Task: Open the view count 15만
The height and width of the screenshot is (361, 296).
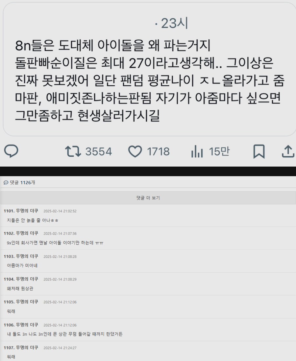Action: (x=219, y=151)
